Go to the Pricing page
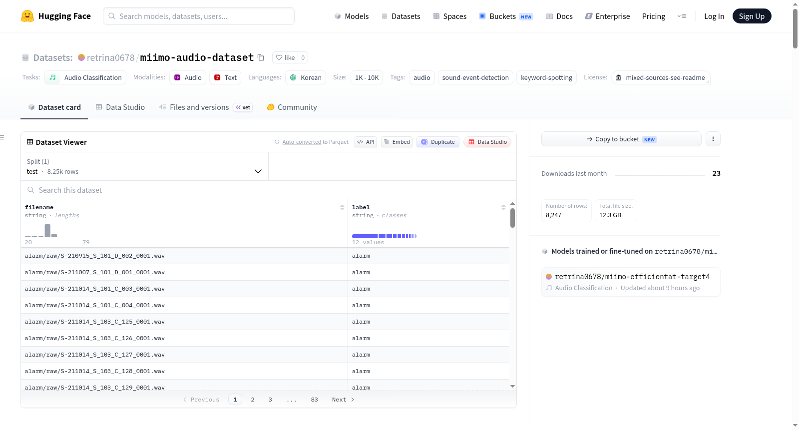 (x=654, y=16)
